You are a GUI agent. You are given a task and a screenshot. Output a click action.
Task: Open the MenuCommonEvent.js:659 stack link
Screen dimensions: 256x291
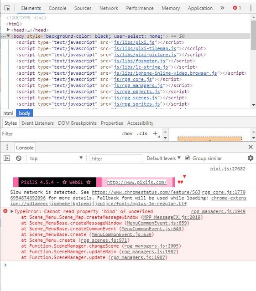[x=157, y=223]
